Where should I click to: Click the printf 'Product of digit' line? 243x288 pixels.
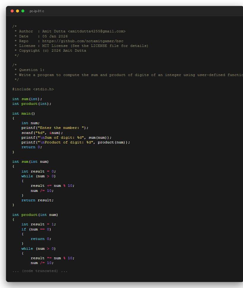tap(76, 142)
